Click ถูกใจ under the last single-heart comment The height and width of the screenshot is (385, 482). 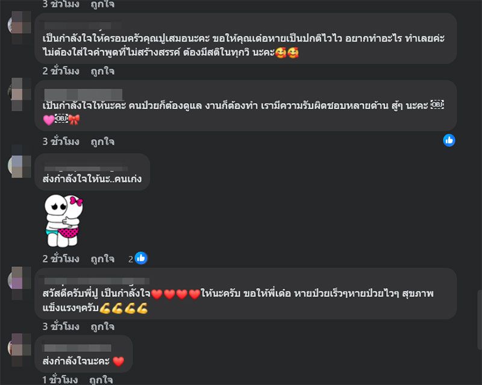(x=101, y=380)
